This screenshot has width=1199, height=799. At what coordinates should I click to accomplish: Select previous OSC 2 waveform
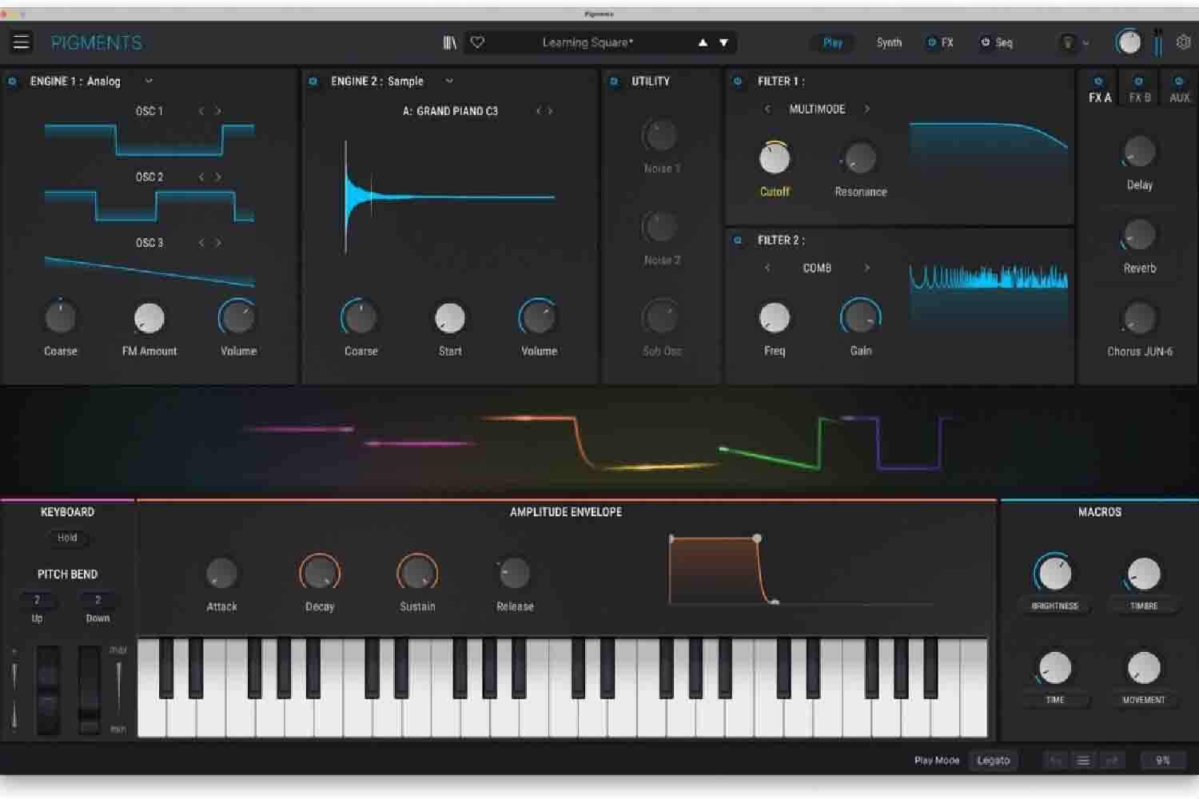pyautogui.click(x=201, y=177)
